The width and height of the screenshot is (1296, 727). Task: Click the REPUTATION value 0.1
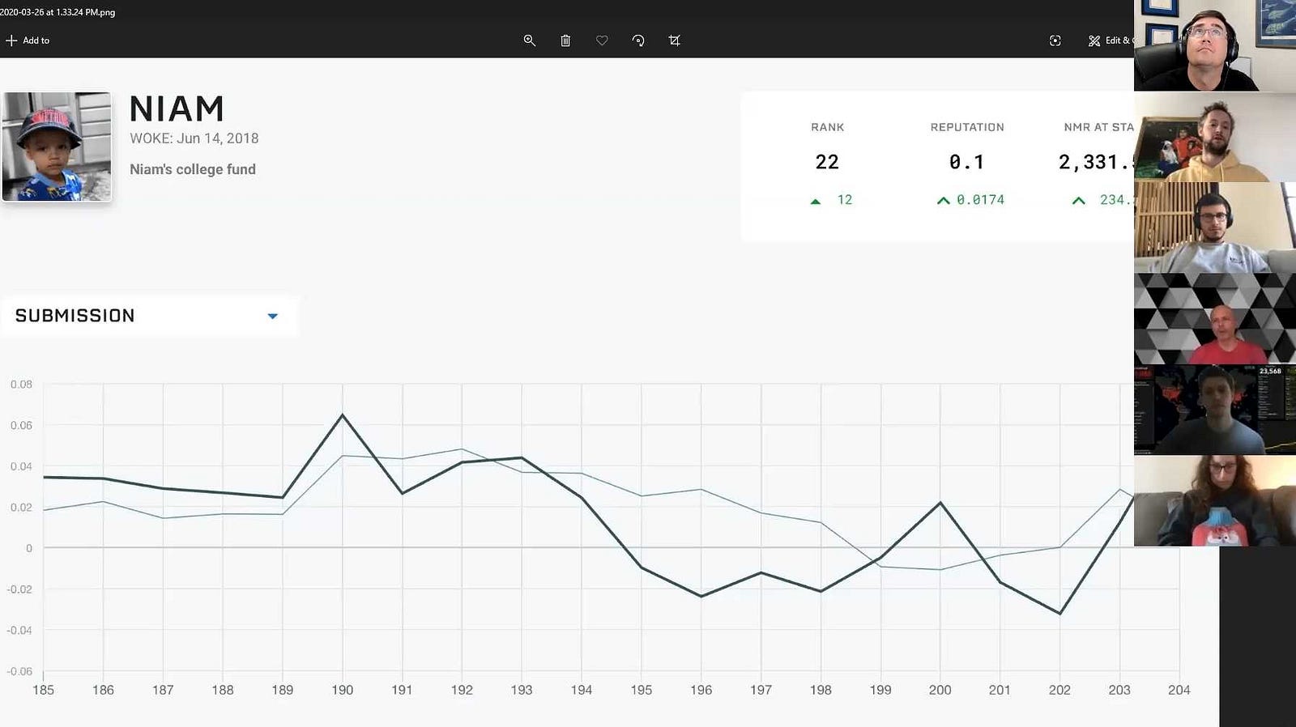tap(966, 162)
